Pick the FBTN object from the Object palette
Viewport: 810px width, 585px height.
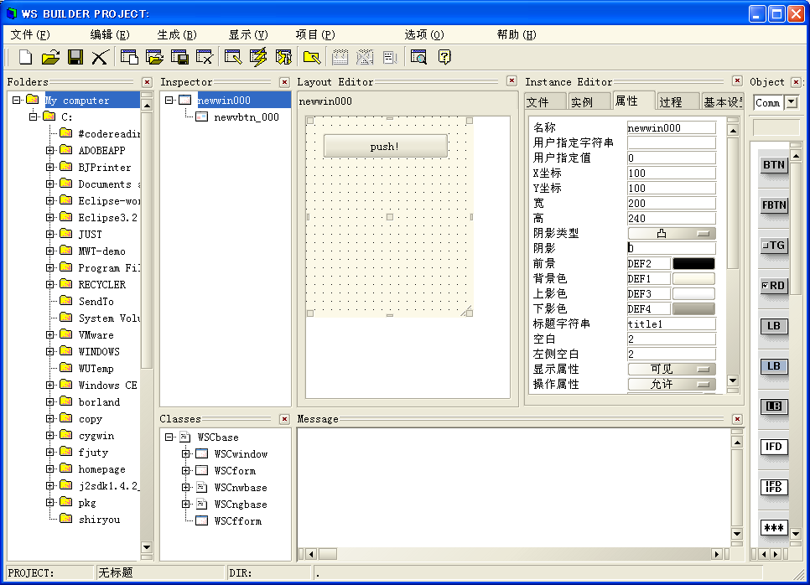coord(774,205)
